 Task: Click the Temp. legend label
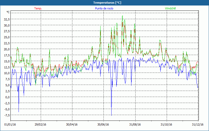pyautogui.click(x=38, y=8)
